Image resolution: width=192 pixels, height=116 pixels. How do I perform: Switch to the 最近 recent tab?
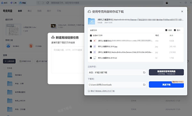(29, 11)
